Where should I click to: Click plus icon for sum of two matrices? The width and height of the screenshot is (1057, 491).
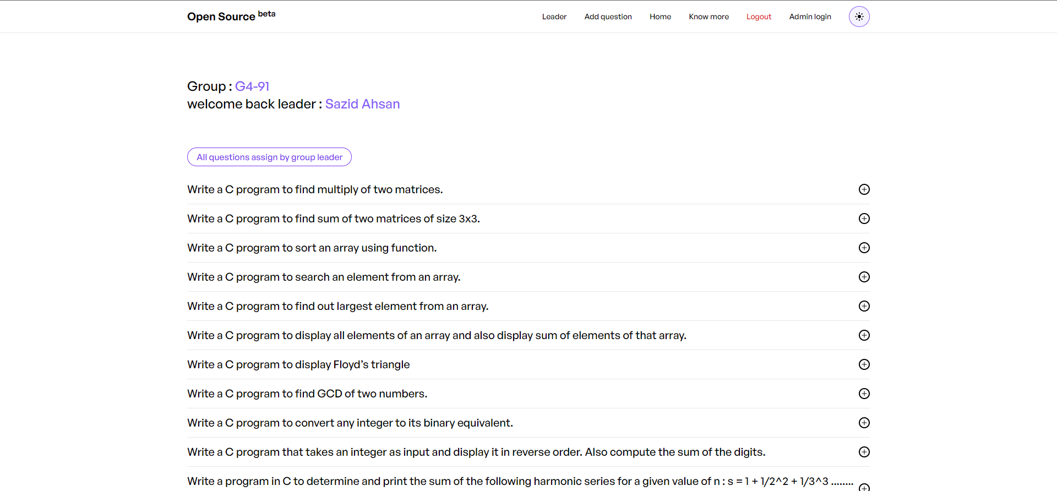864,219
